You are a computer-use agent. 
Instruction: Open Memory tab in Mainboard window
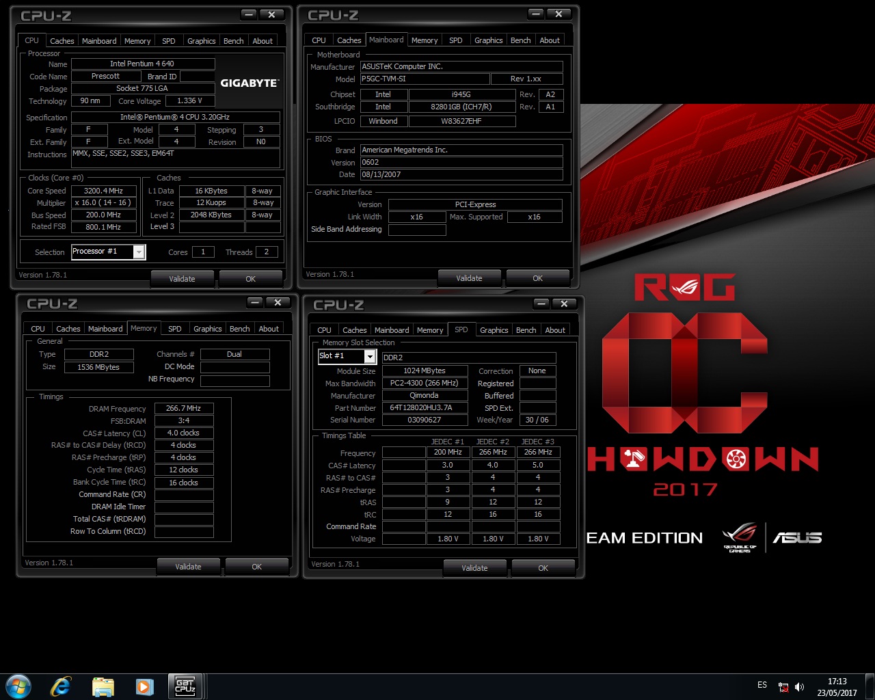coord(425,40)
